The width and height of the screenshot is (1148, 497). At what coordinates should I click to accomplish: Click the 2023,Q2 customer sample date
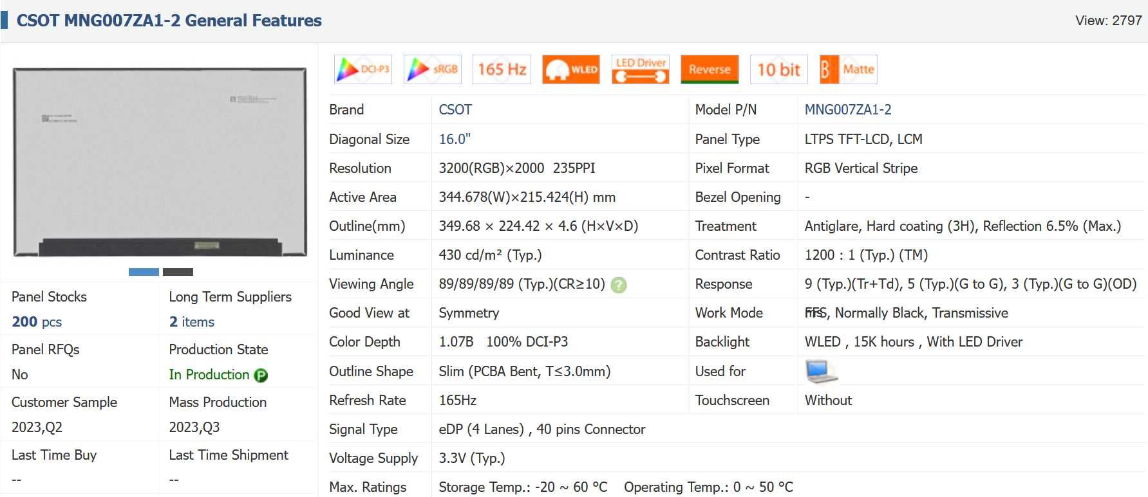pyautogui.click(x=37, y=428)
